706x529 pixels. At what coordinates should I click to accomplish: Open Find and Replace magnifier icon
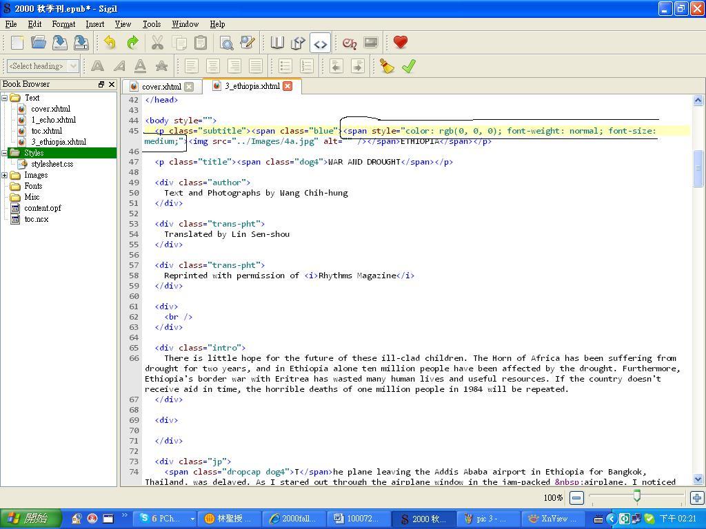click(225, 43)
